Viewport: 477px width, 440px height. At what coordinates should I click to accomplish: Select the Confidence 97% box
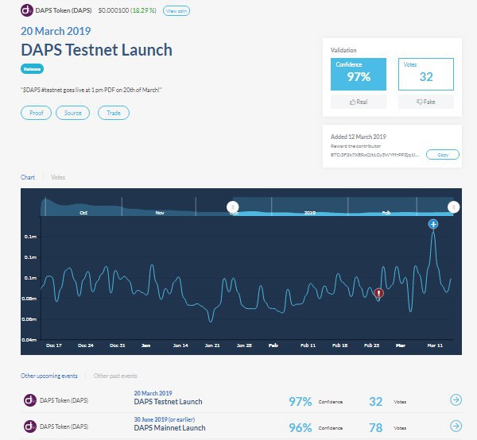pyautogui.click(x=359, y=74)
